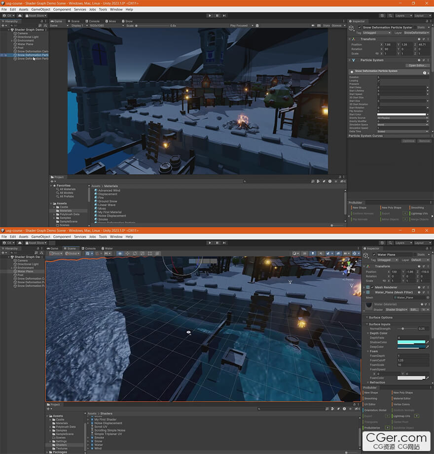The height and width of the screenshot is (454, 434).
Task: Click the FoamColor swatch in lower inspector
Action: tap(411, 378)
